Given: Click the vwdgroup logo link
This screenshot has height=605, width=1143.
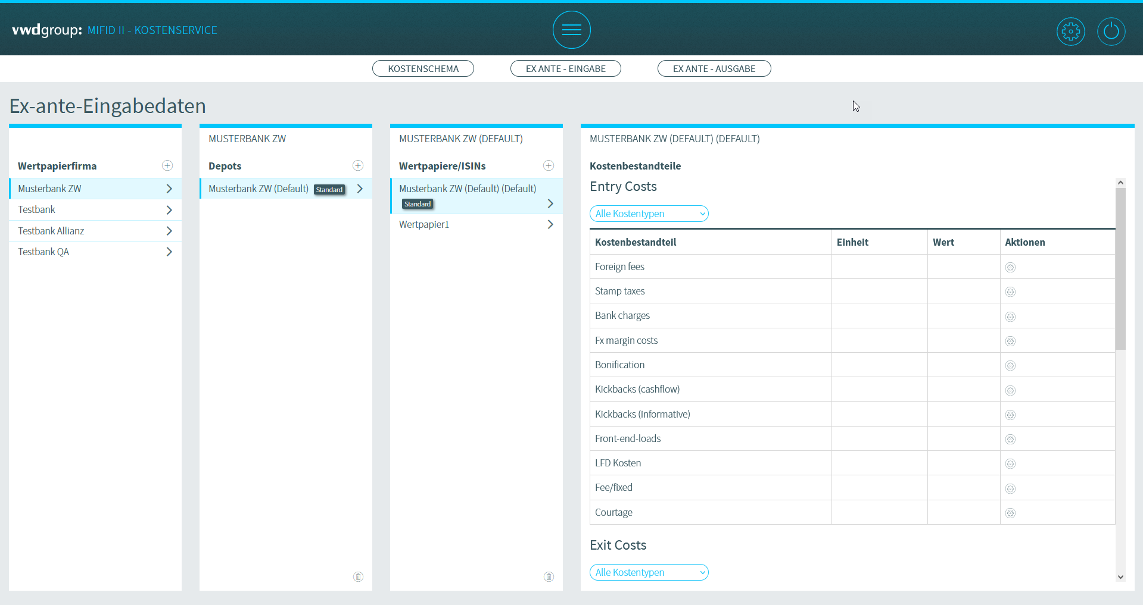Looking at the screenshot, I should click(x=47, y=30).
